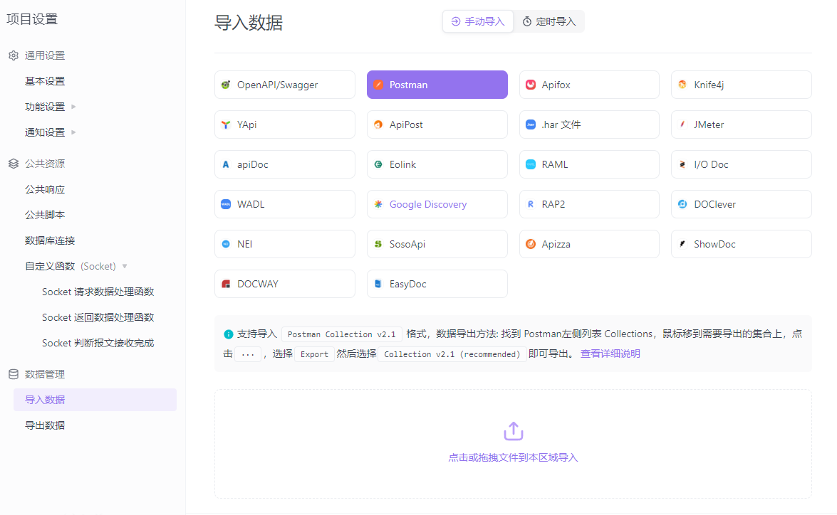Image resolution: width=837 pixels, height=515 pixels.
Task: Click the .har 文件 icon
Action: click(531, 124)
